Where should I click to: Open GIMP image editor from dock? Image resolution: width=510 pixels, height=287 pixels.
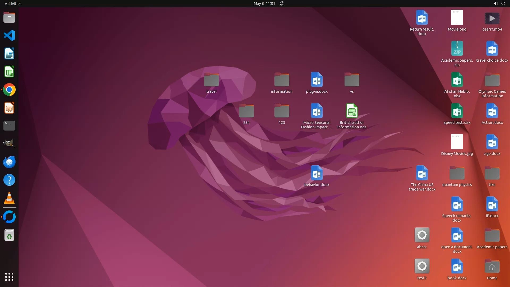coord(9,144)
